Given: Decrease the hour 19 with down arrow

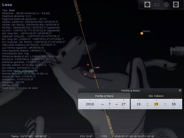Looking at the screenshot, I should [x=139, y=108].
